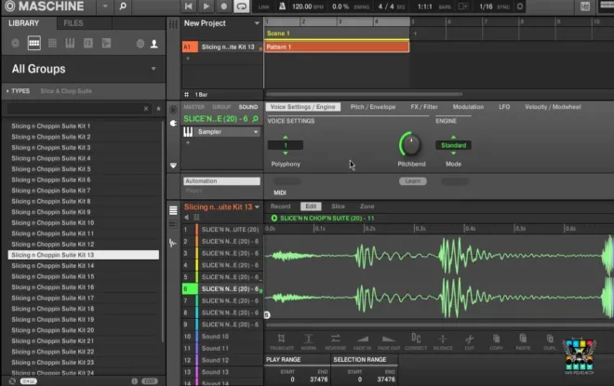Image resolution: width=614 pixels, height=386 pixels.
Task: Select the Effects FX icon in library
Action: (88, 43)
